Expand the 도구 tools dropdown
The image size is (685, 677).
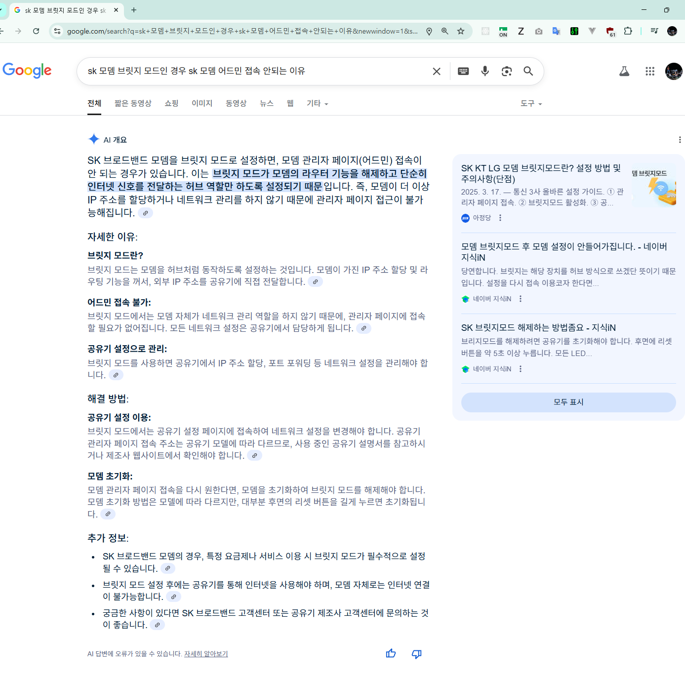coord(531,103)
